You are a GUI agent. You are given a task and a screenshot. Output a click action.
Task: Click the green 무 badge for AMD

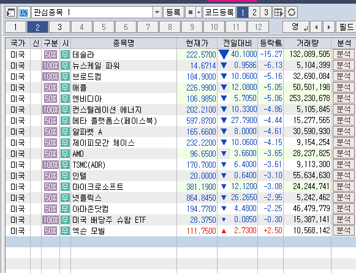(x=65, y=154)
